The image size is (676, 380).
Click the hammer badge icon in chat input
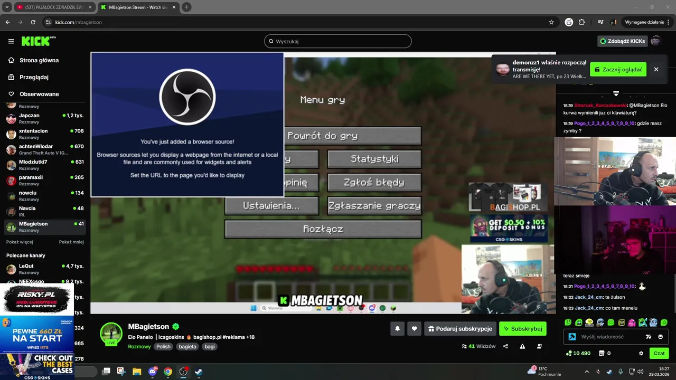coord(572,337)
